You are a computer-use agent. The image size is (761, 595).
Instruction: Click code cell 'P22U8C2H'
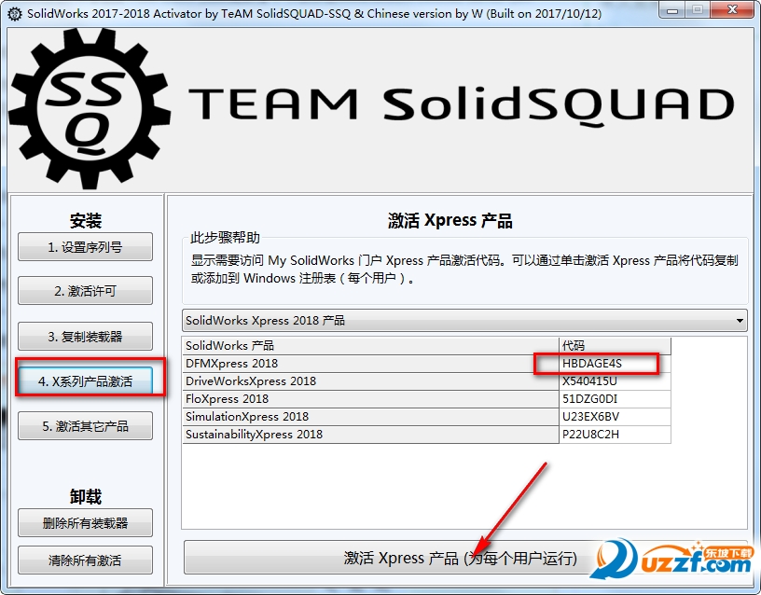(615, 435)
